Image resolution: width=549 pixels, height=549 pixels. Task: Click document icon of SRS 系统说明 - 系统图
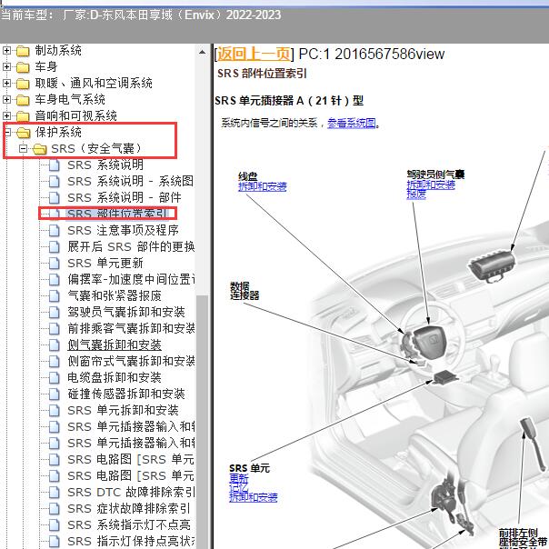pos(55,182)
